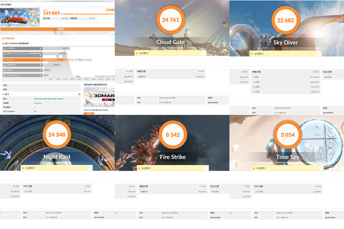Image resolution: width=344 pixels, height=229 pixels.
Task: Click the Sky Diver 30 496 graphics score
Action: (x=244, y=72)
